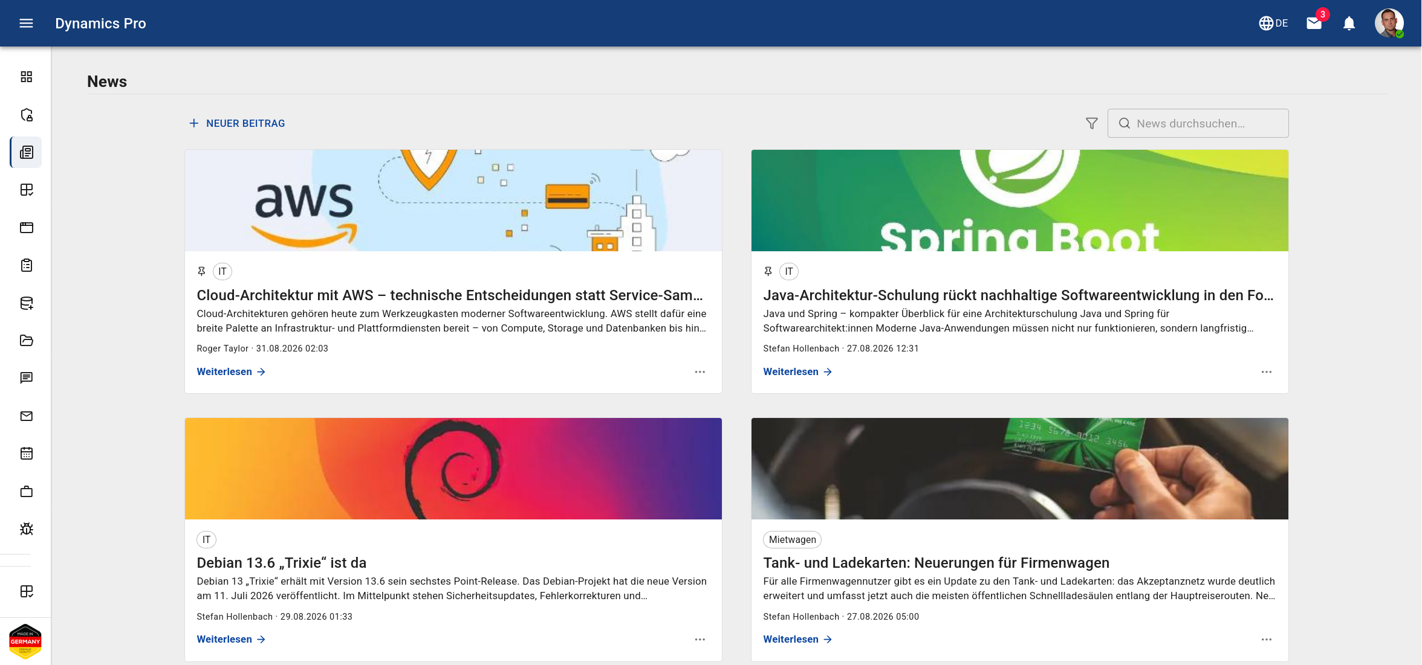1422x665 pixels.
Task: Open user profile avatar menu
Action: coord(1389,23)
